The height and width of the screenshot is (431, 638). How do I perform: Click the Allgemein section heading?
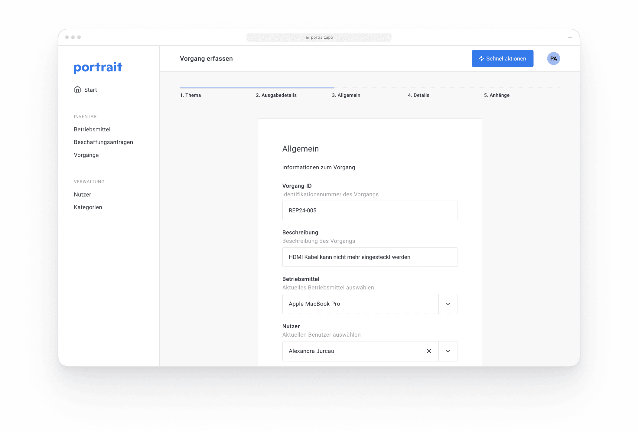click(x=300, y=149)
